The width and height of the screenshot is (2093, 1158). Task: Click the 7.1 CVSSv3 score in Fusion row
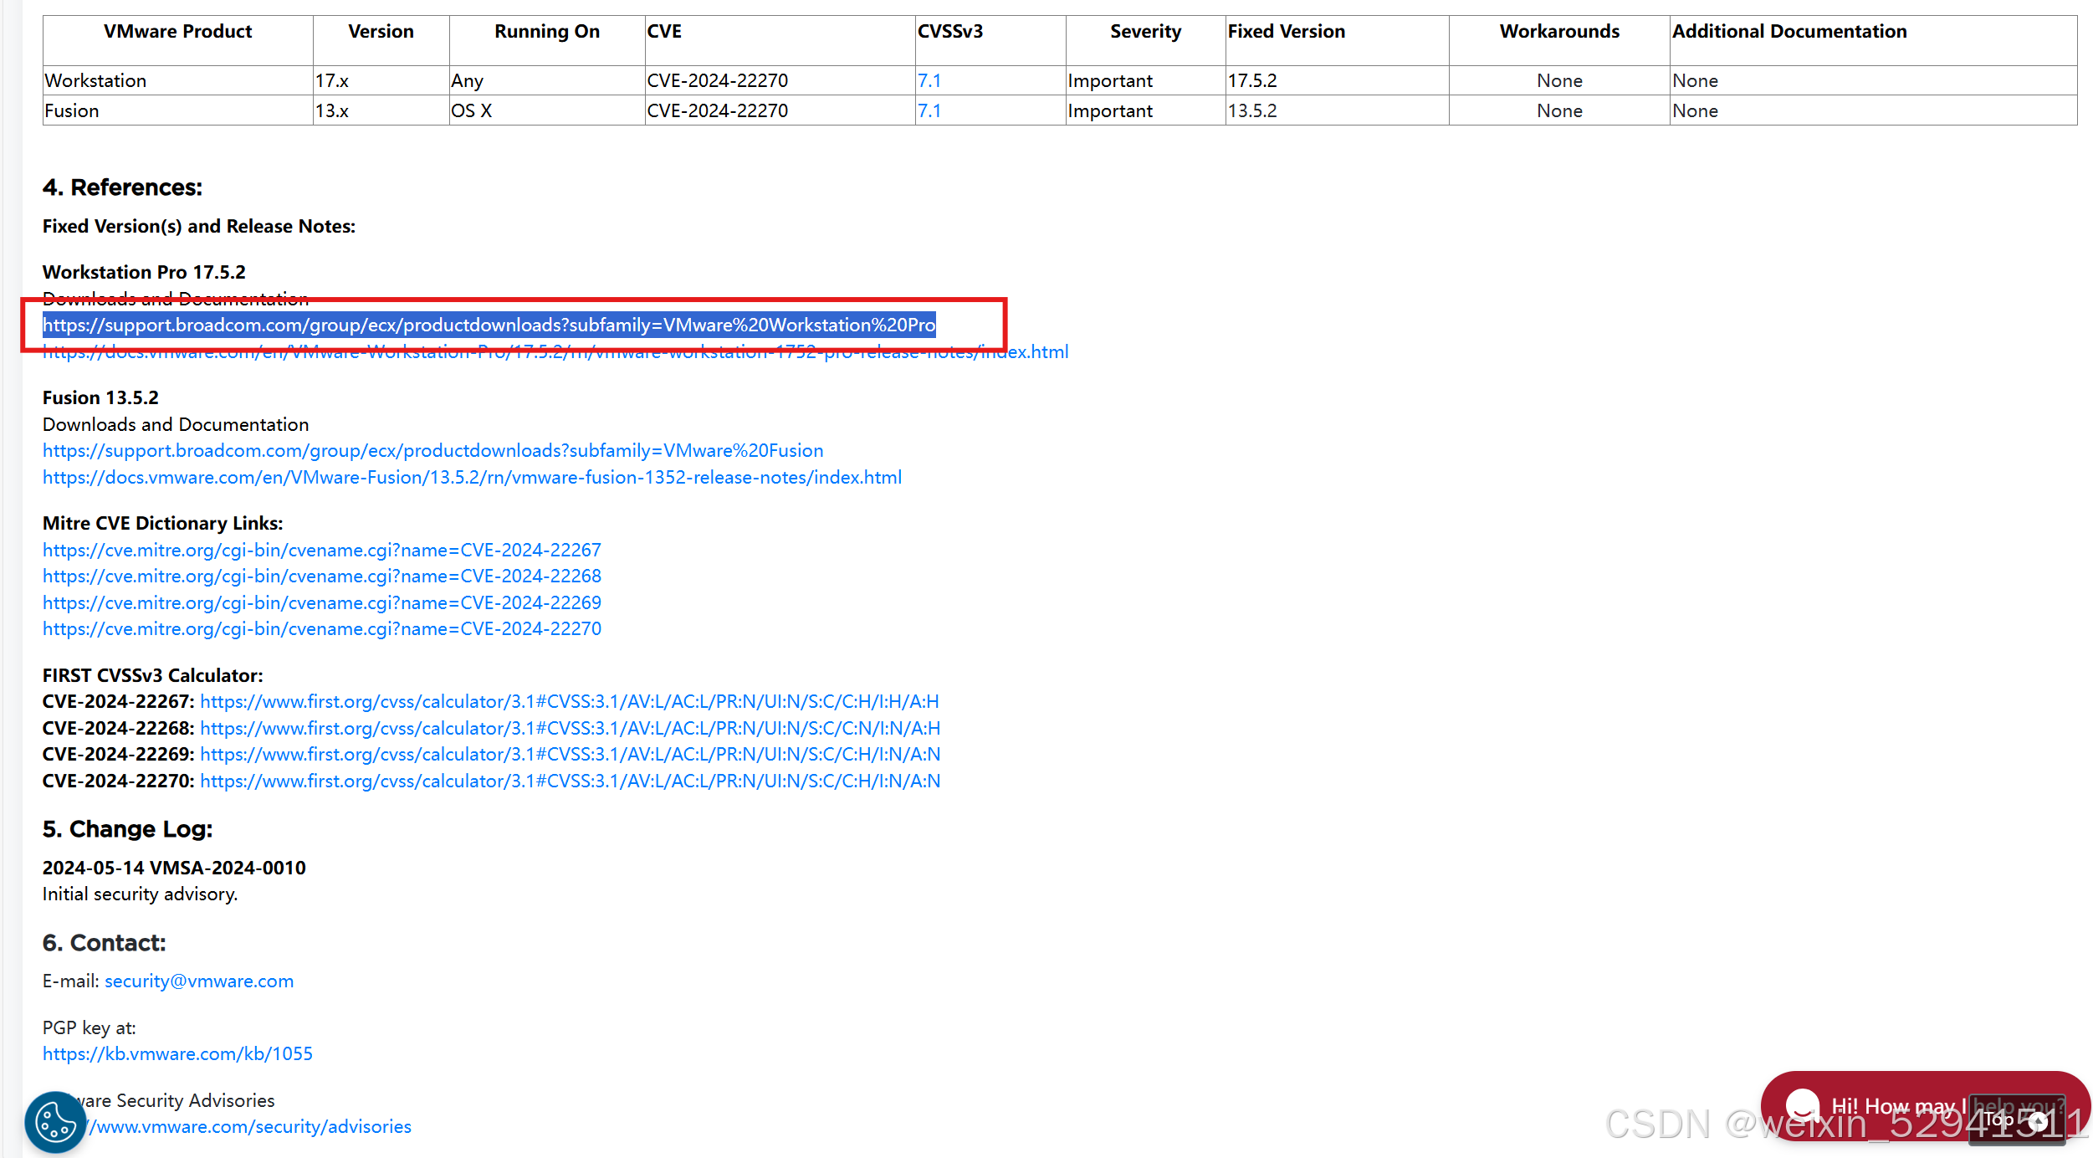pos(929,111)
